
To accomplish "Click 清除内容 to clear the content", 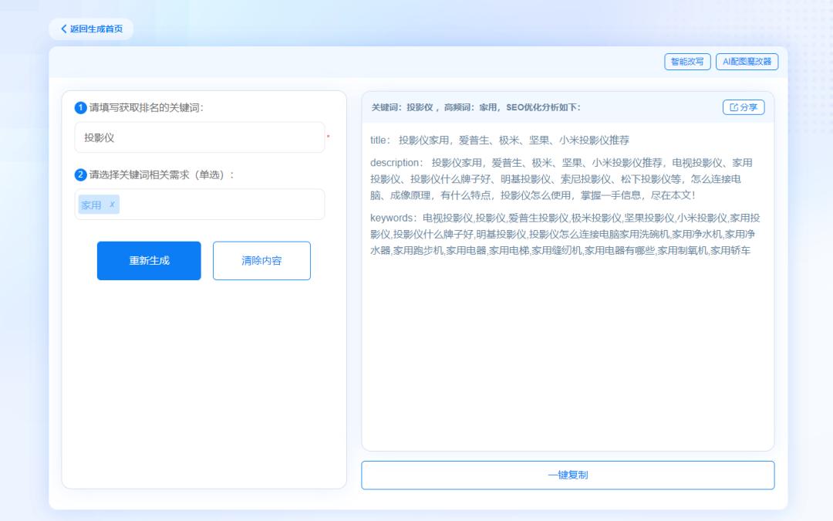I will [261, 260].
